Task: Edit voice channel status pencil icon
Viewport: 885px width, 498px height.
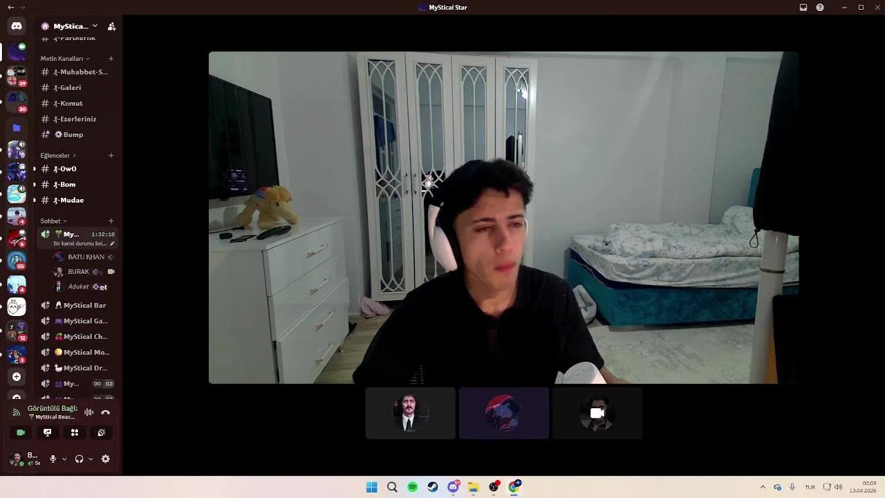Action: (112, 243)
